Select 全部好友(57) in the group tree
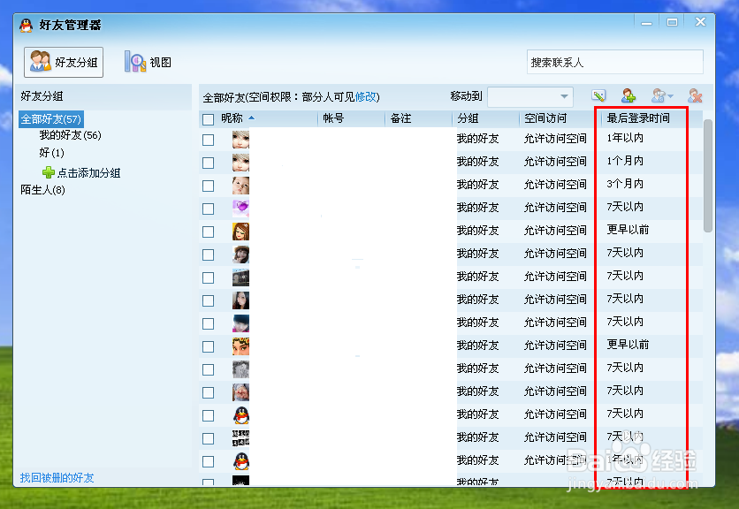The width and height of the screenshot is (739, 509). pos(51,118)
